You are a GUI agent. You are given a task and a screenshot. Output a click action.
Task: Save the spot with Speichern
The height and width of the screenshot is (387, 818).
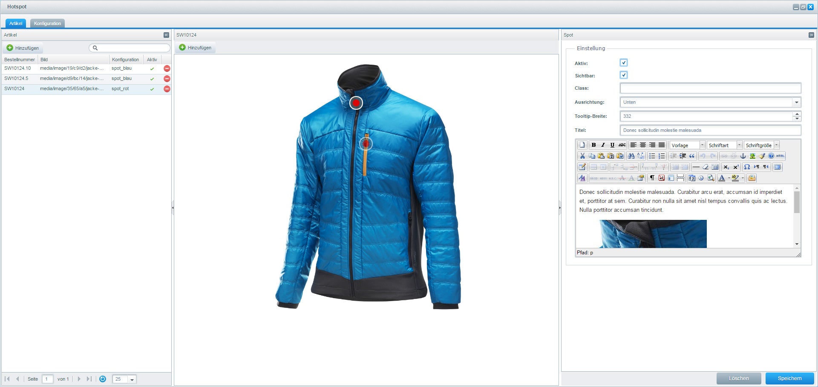click(x=789, y=378)
